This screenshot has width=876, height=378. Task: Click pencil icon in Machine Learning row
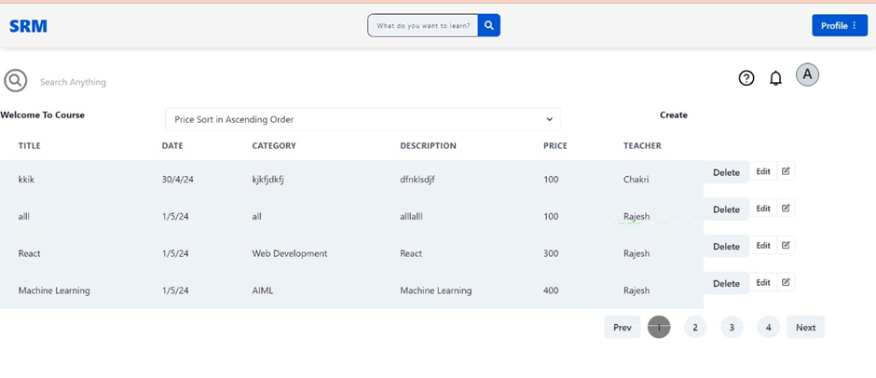pos(786,282)
